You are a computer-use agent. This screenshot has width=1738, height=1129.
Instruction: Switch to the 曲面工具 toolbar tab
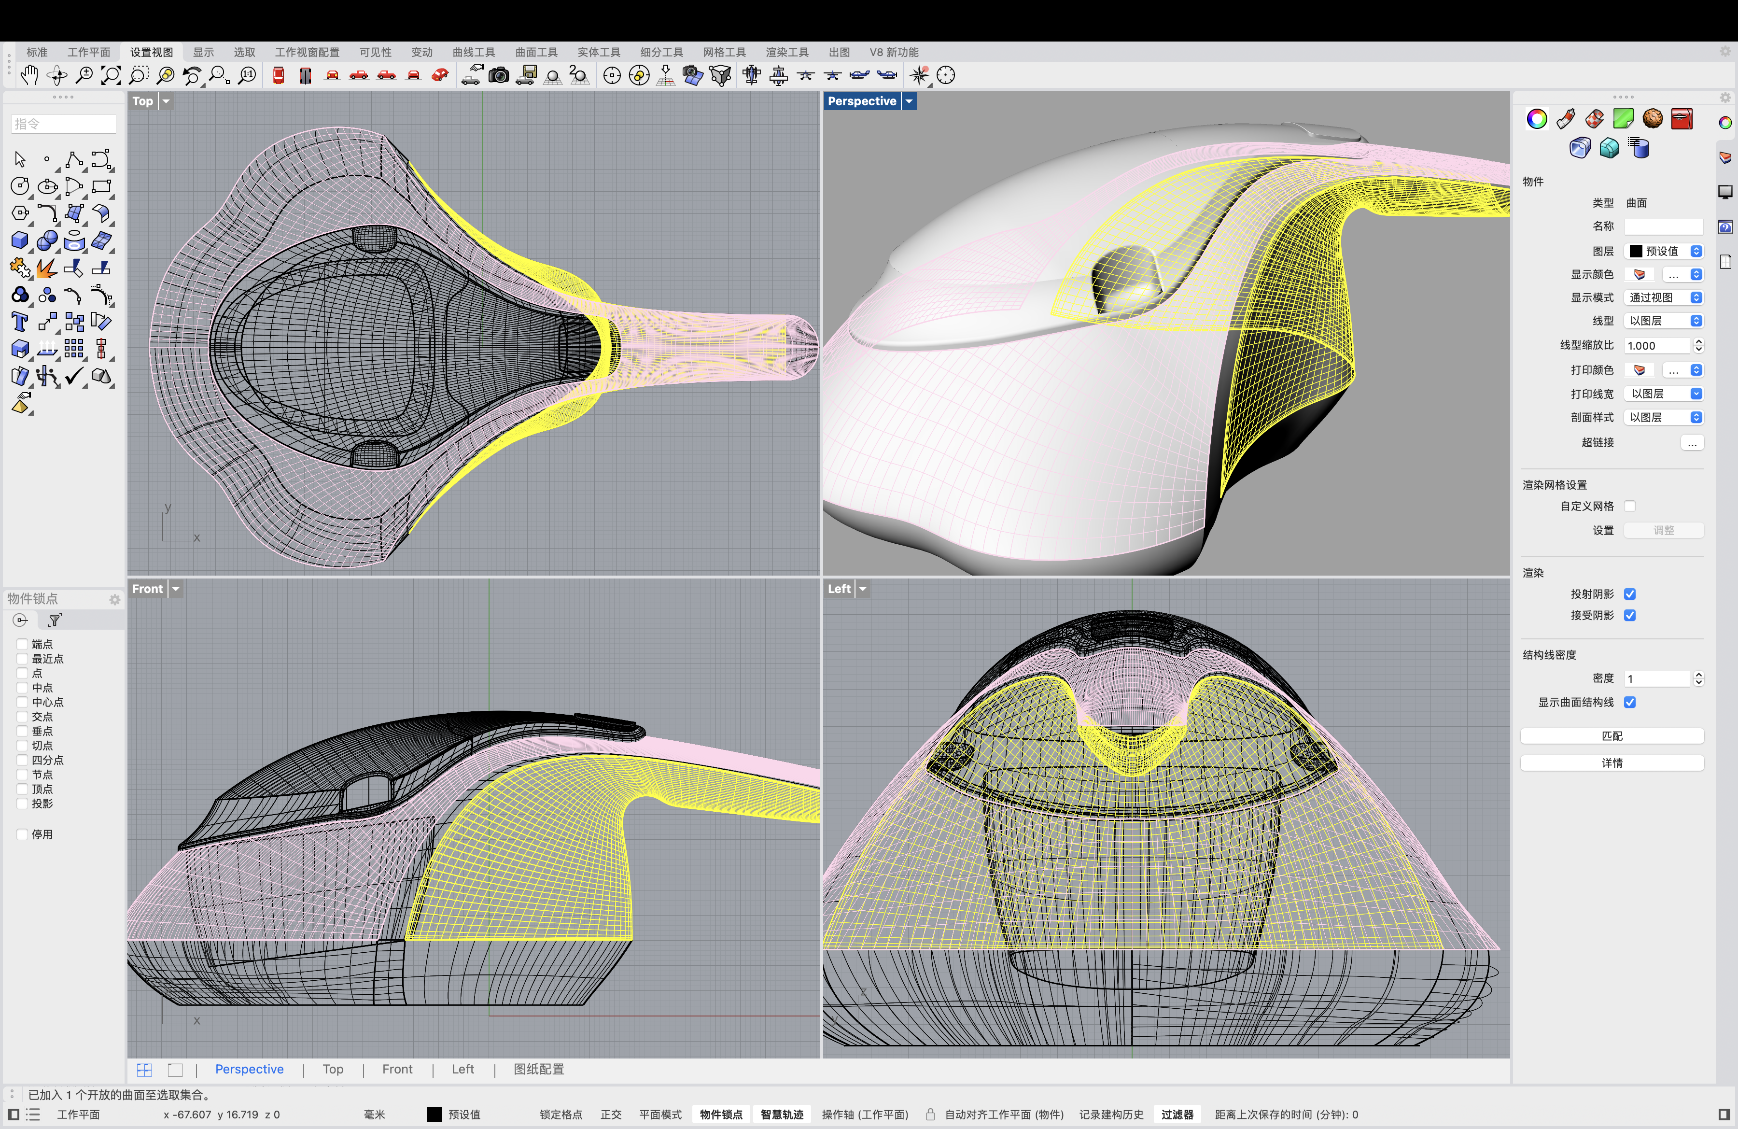[536, 52]
